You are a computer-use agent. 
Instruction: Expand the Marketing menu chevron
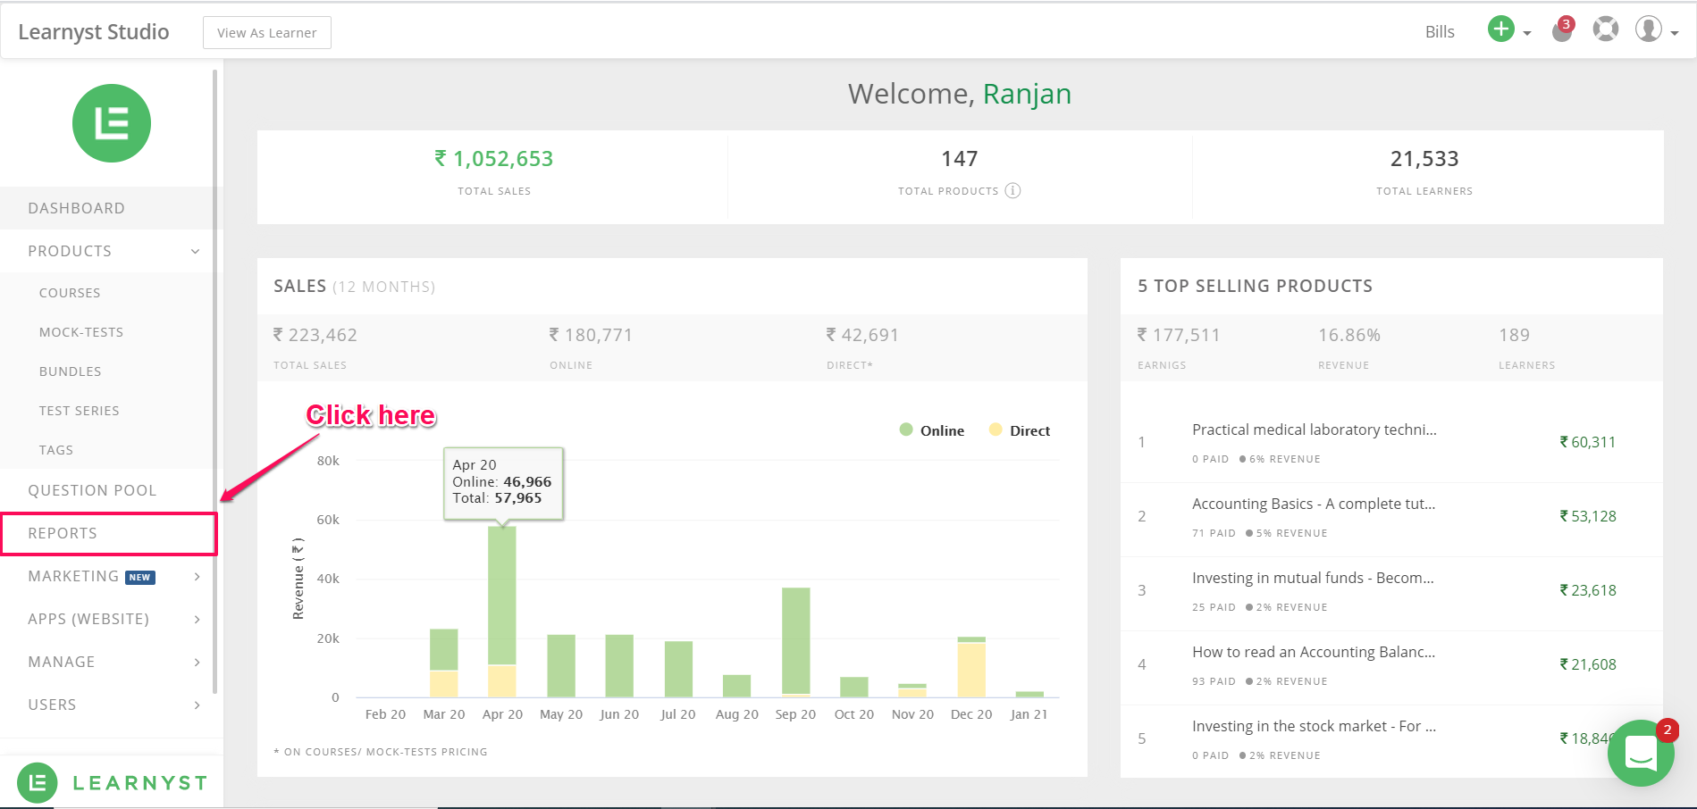click(197, 577)
